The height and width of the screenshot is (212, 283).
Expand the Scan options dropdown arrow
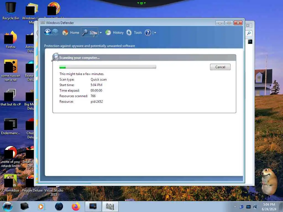click(101, 33)
